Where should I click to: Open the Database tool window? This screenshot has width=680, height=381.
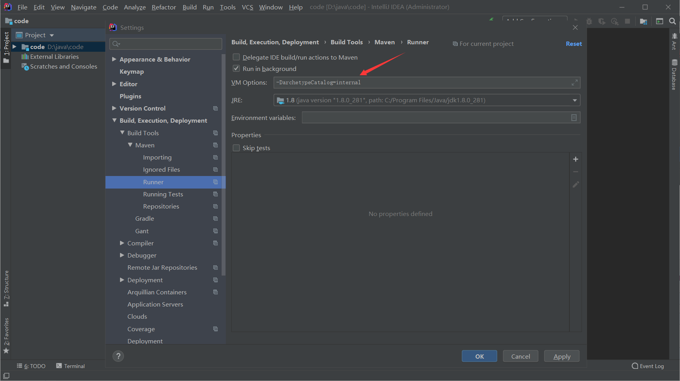(674, 74)
